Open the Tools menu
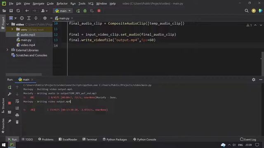The height and width of the screenshot is (148, 264). (x=82, y=4)
